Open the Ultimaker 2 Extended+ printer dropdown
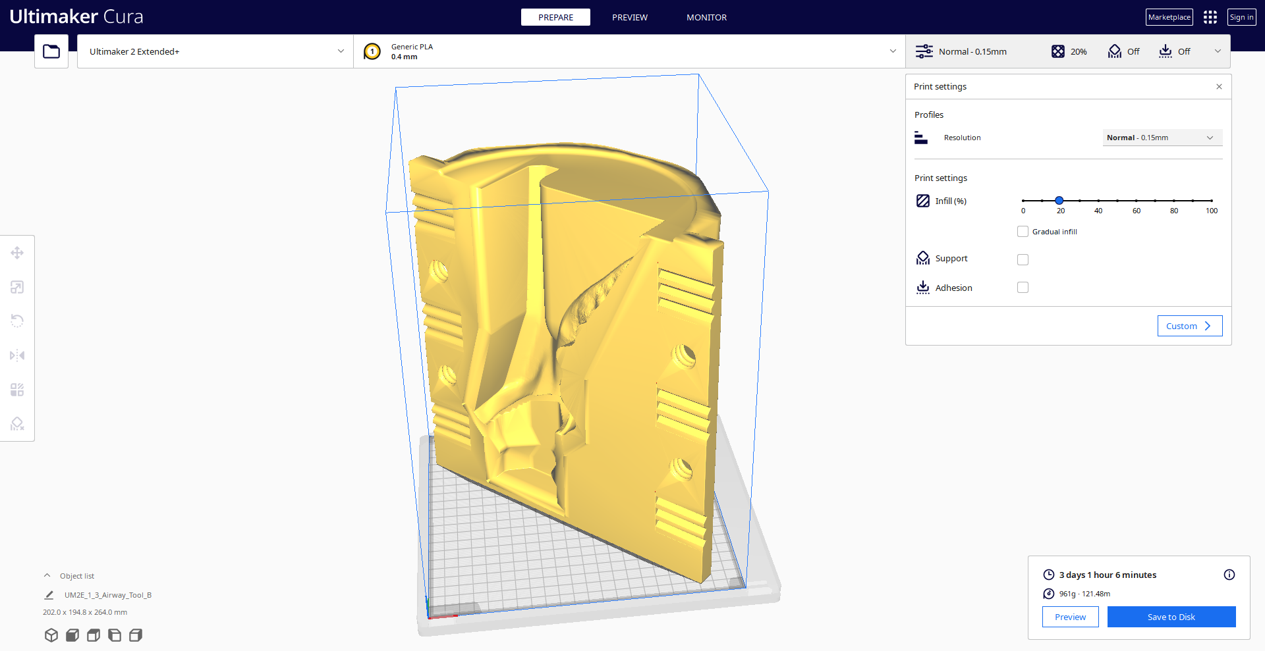The width and height of the screenshot is (1265, 651). (215, 51)
